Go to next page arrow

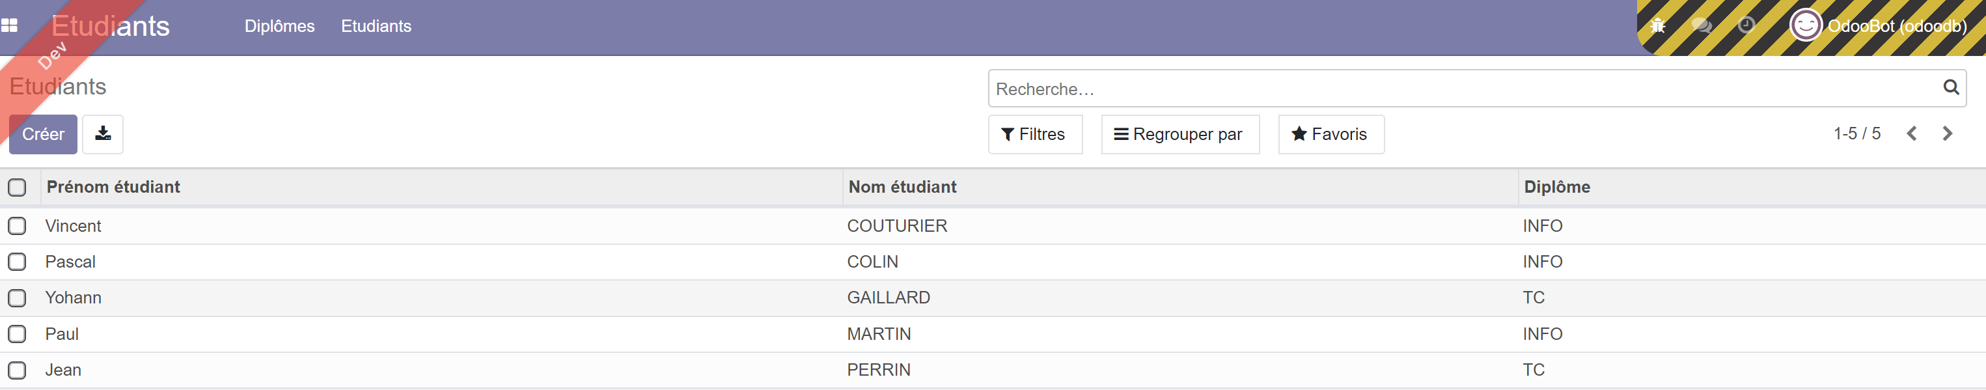click(x=1948, y=134)
